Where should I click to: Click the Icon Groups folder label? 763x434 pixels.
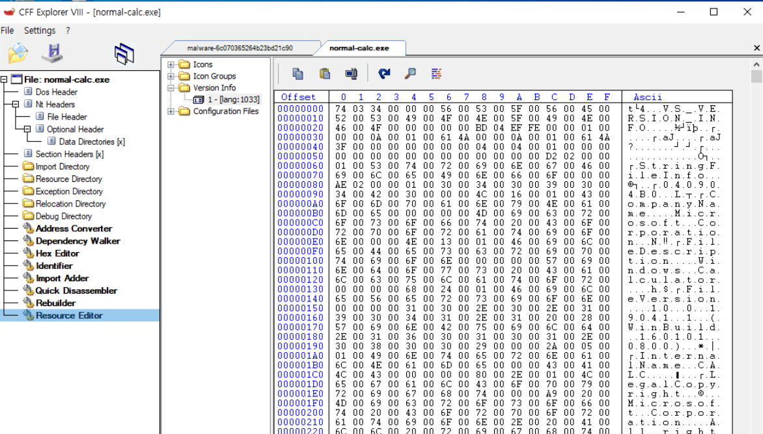(215, 76)
